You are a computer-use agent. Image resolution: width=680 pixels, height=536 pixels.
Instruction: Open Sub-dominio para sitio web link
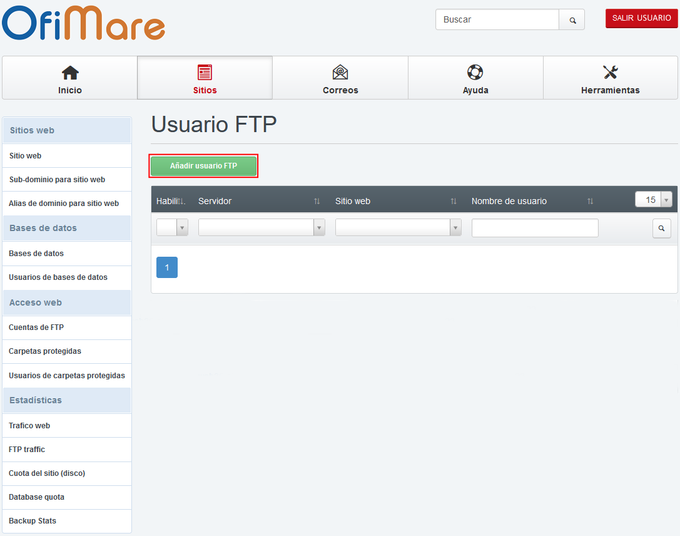67,180
